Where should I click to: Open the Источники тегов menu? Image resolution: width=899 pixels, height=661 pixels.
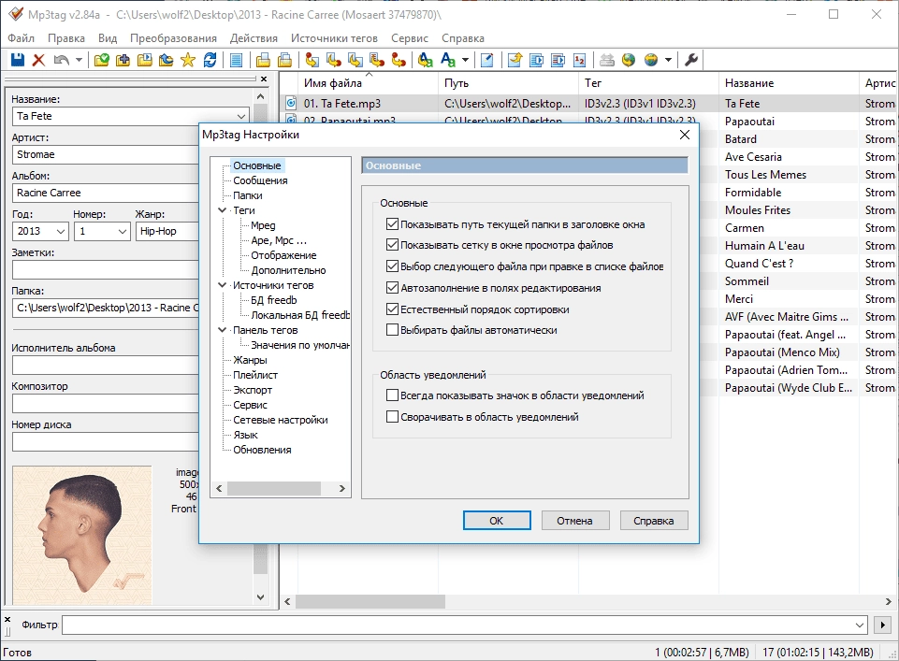click(x=334, y=38)
